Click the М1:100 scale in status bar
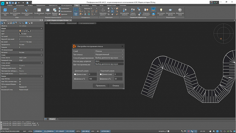The height and width of the screenshot is (133, 236). click(203, 131)
